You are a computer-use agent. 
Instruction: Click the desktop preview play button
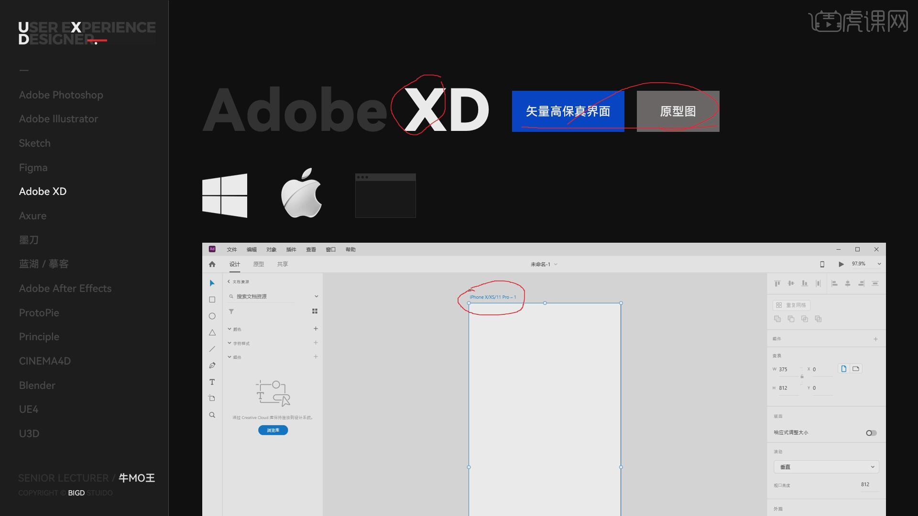pyautogui.click(x=841, y=264)
